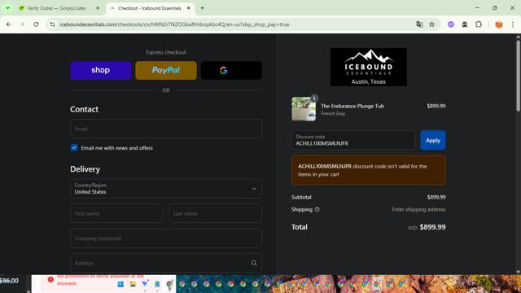This screenshot has width=521, height=293.
Task: Check out with the PayPal button
Action: 166,70
